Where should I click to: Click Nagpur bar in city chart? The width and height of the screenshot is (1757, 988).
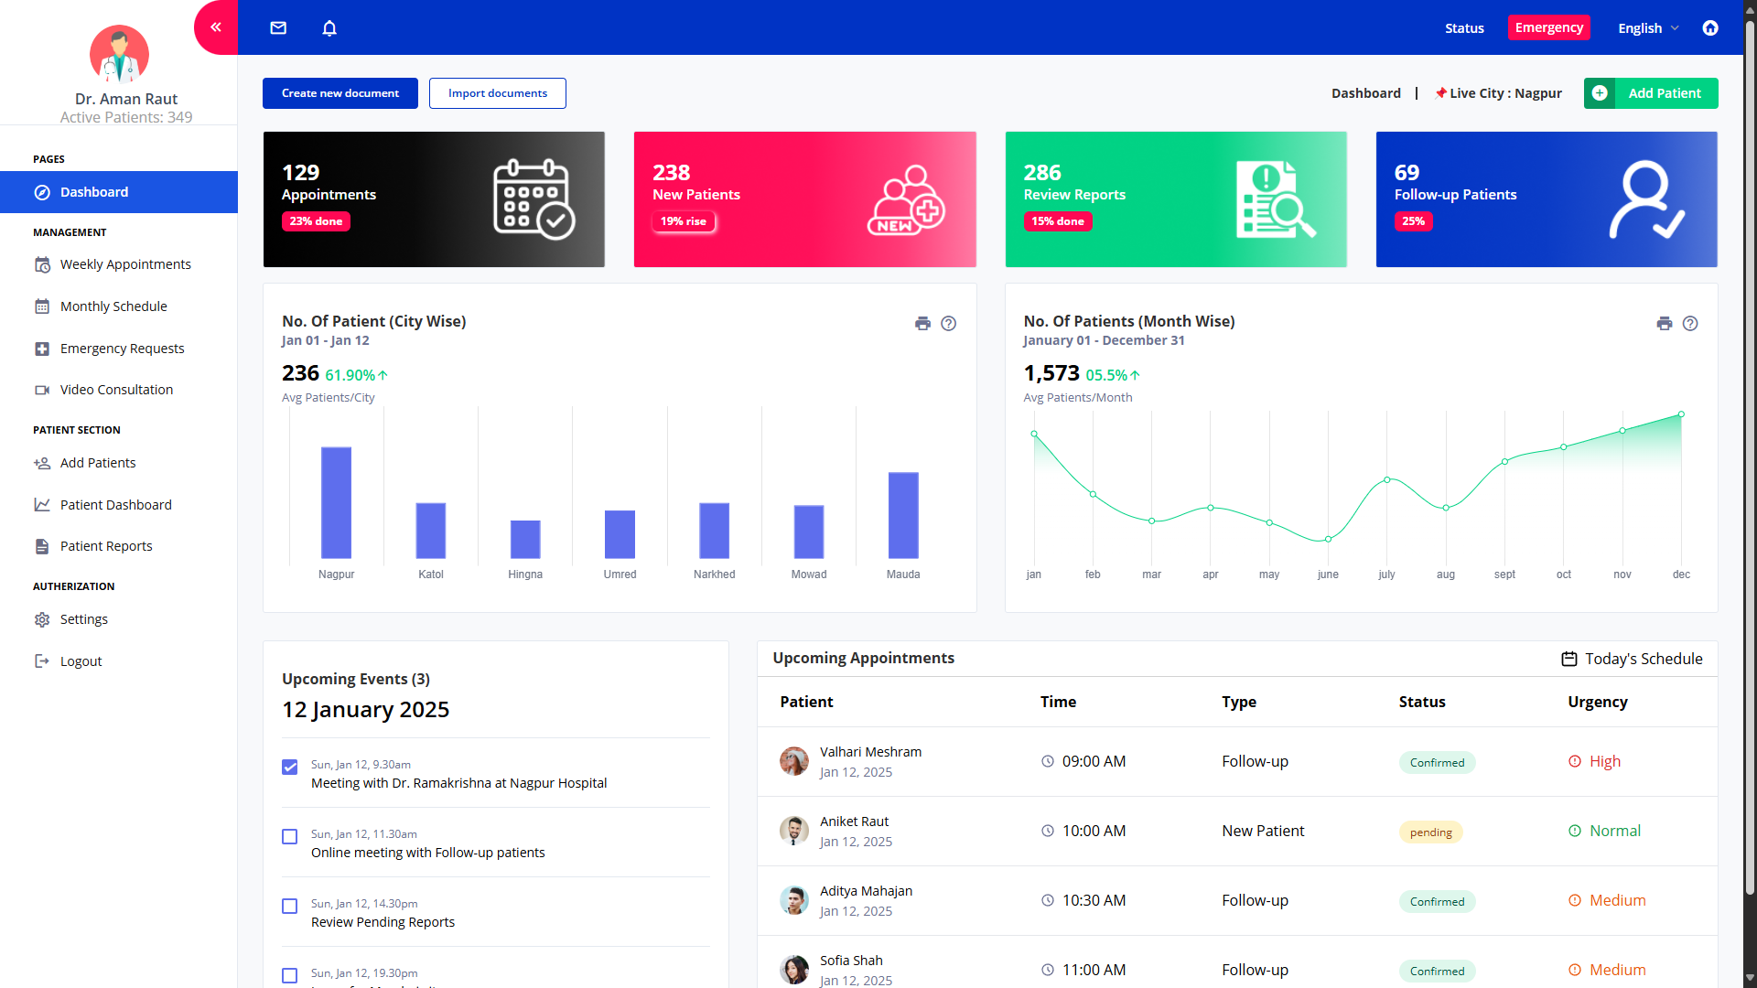point(336,502)
